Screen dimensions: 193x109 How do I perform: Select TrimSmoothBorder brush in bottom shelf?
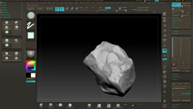click(x=60, y=105)
